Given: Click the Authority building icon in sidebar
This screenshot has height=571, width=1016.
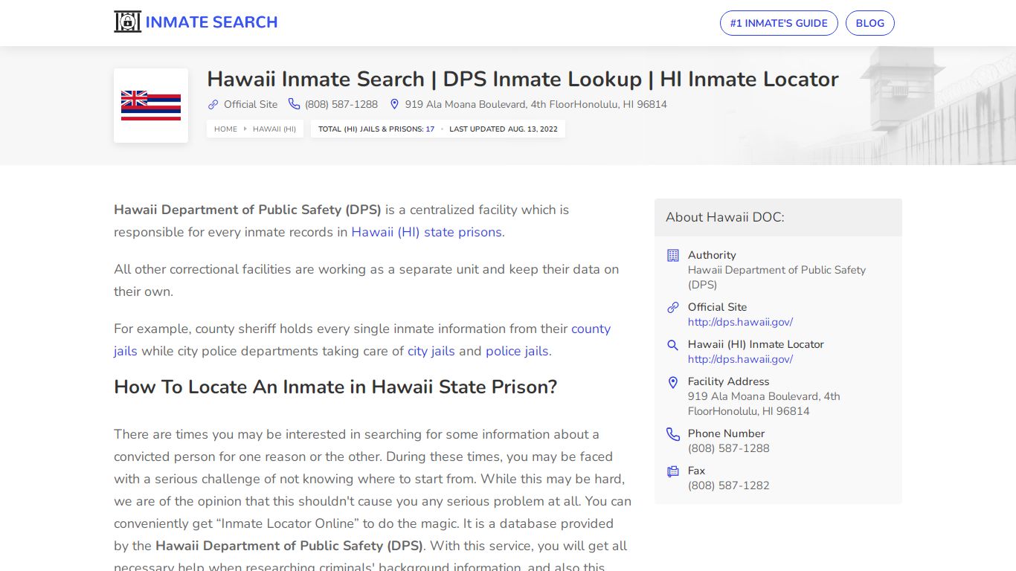Looking at the screenshot, I should (x=673, y=256).
